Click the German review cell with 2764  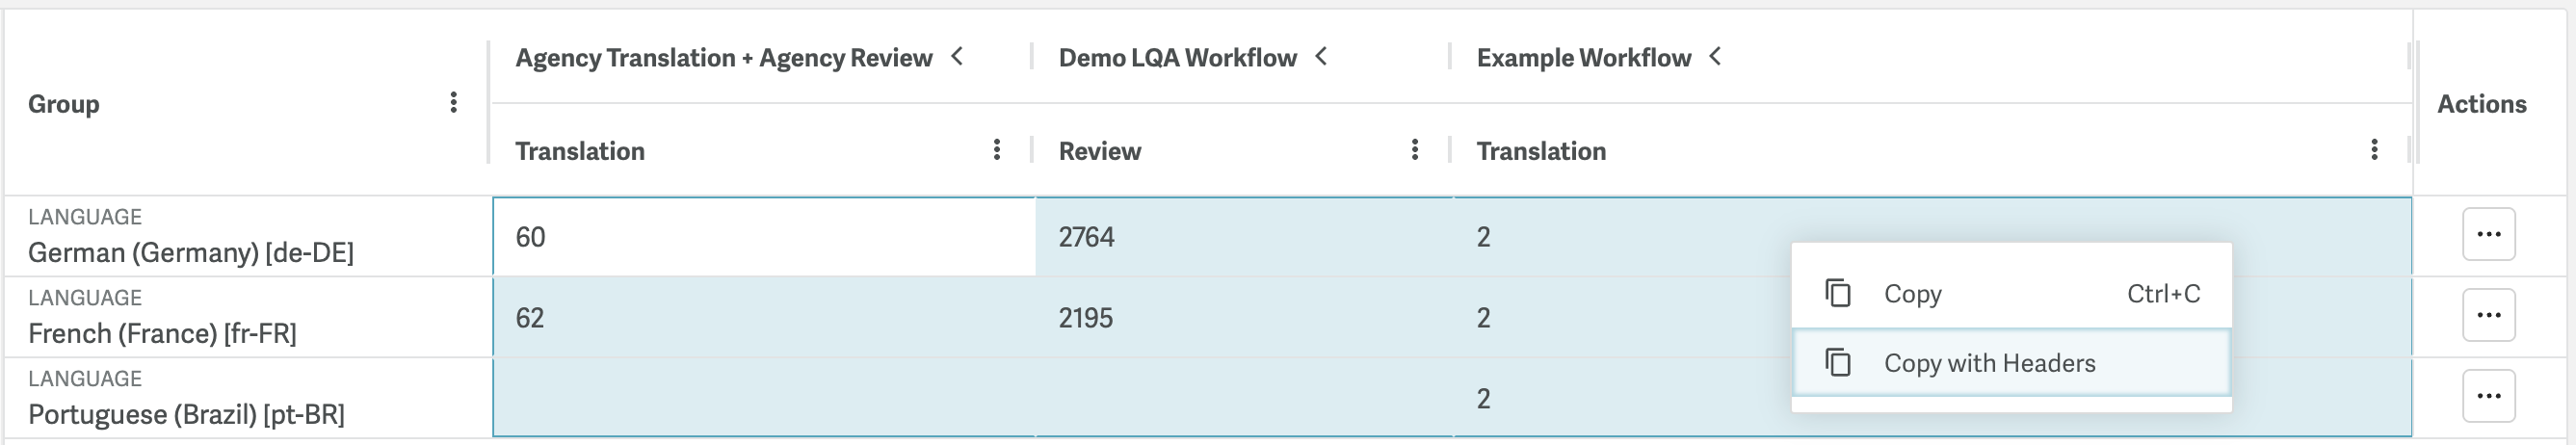[1242, 237]
